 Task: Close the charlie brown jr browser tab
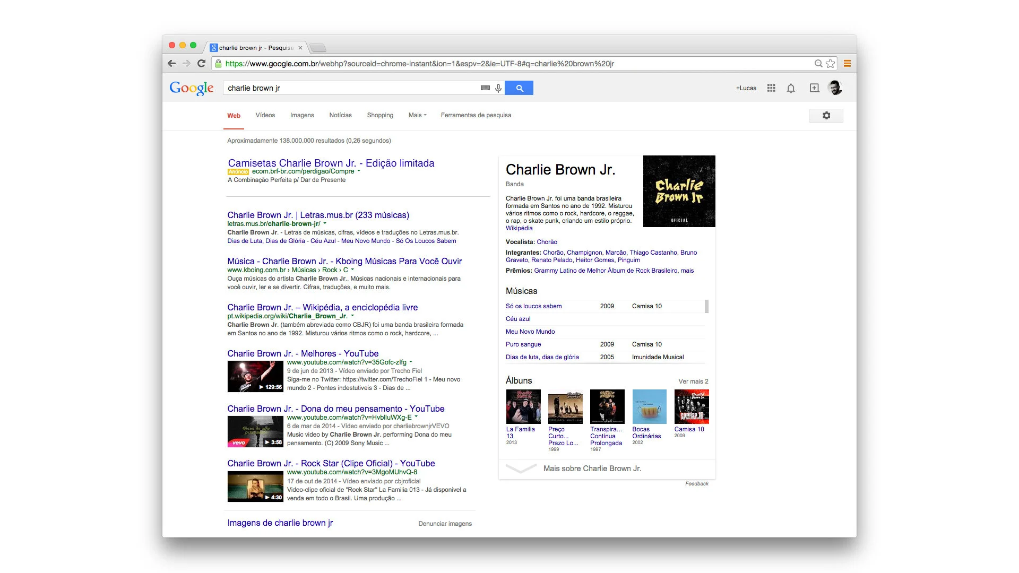pos(300,48)
